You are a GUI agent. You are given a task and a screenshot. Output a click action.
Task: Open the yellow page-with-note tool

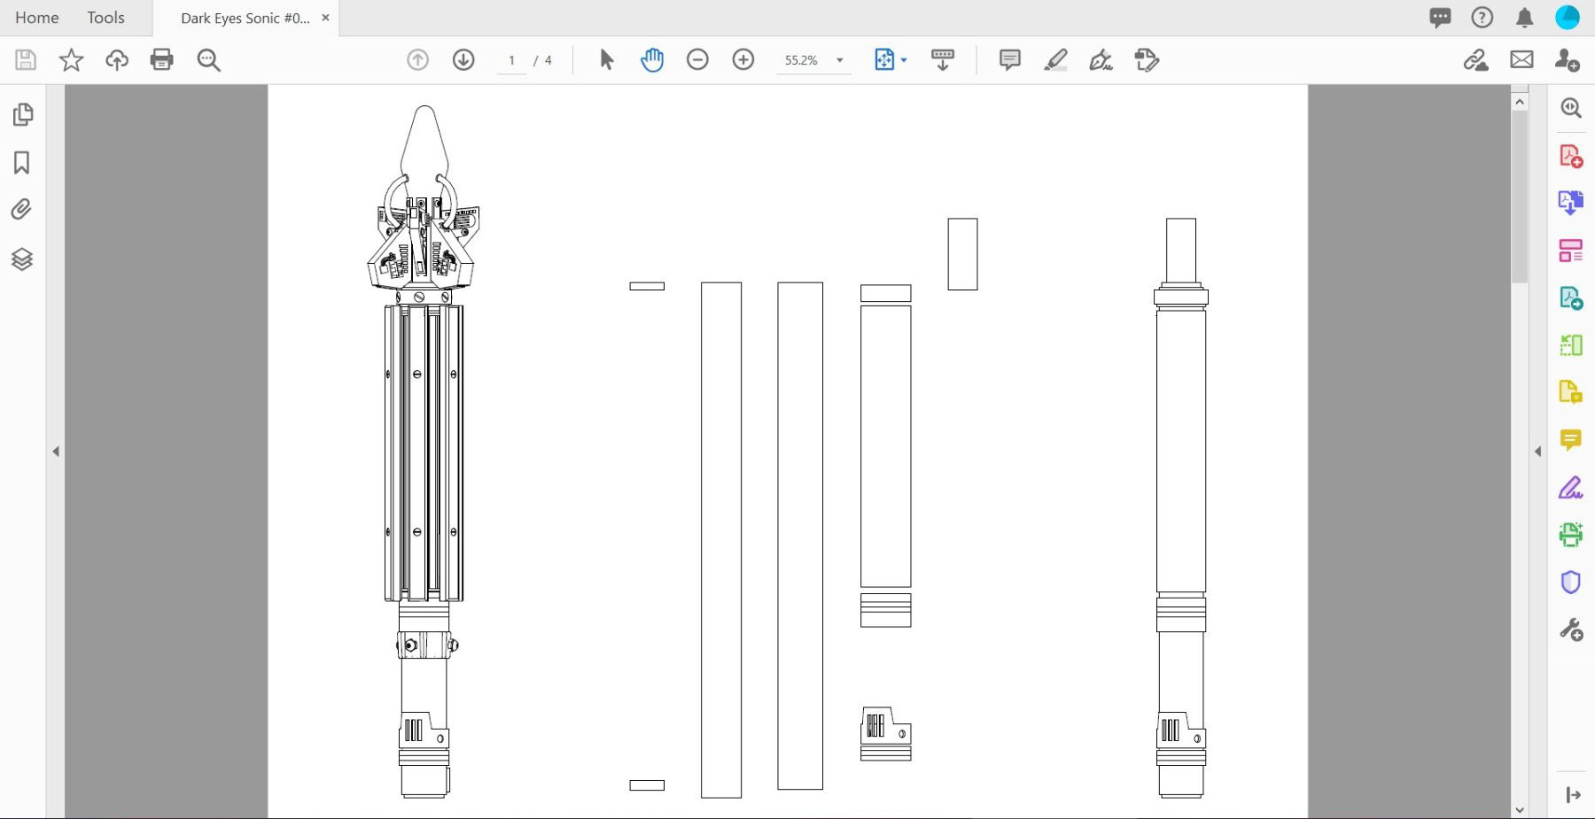pos(1571,392)
